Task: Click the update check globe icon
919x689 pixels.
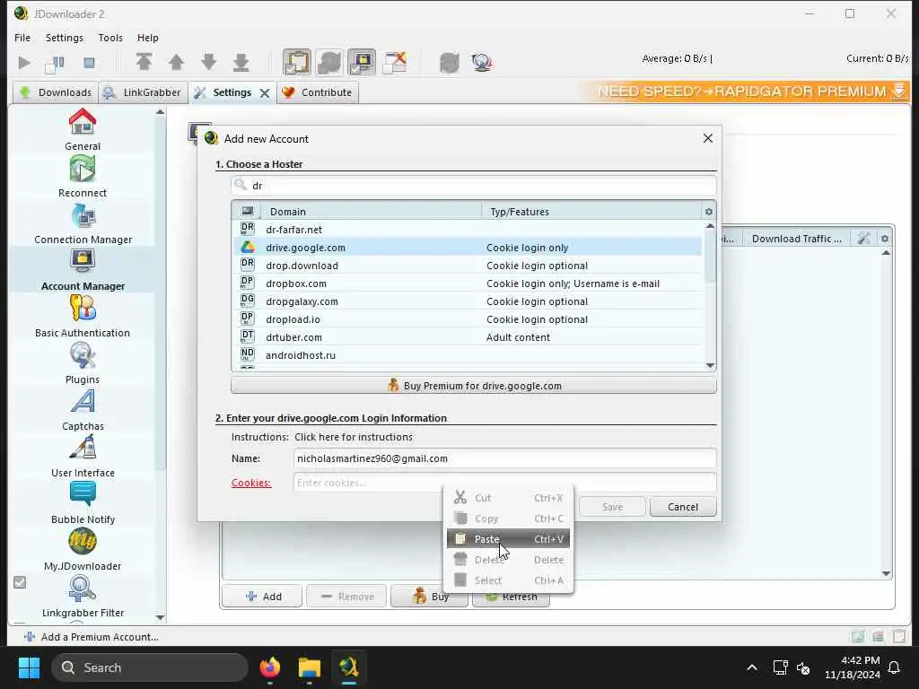Action: tap(482, 62)
